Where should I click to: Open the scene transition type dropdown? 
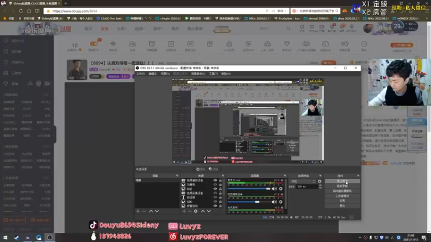tap(303, 181)
